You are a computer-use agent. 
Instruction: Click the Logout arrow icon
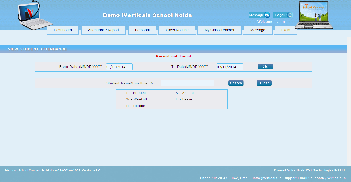pyautogui.click(x=290, y=15)
